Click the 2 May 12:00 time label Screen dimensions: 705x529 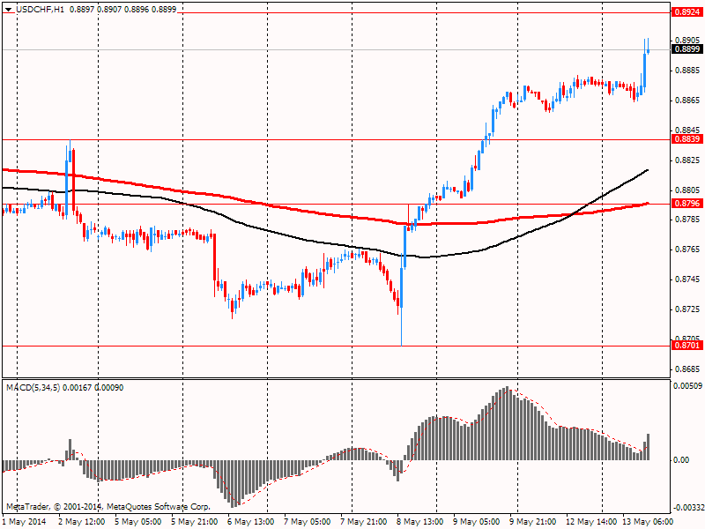pos(82,522)
